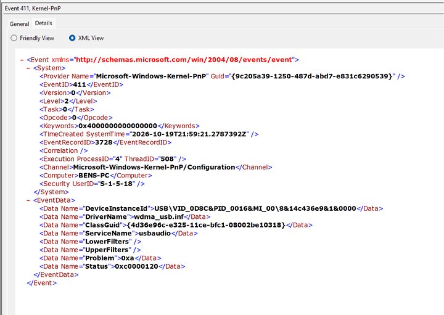Screen dimensions: 444x315
Task: Click the Computer name BENS-PC
Action: click(94, 176)
